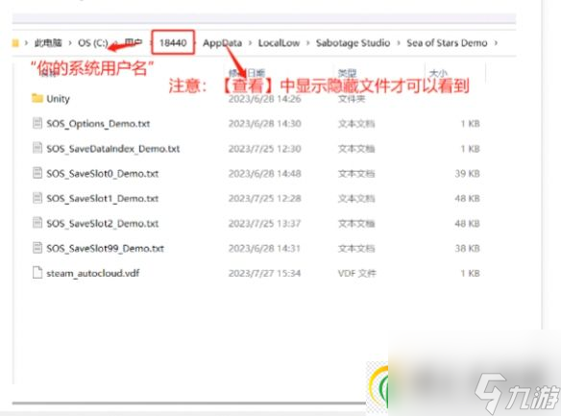The width and height of the screenshot is (561, 416).
Task: Click the folder icon at address bar start
Action: click(x=15, y=43)
